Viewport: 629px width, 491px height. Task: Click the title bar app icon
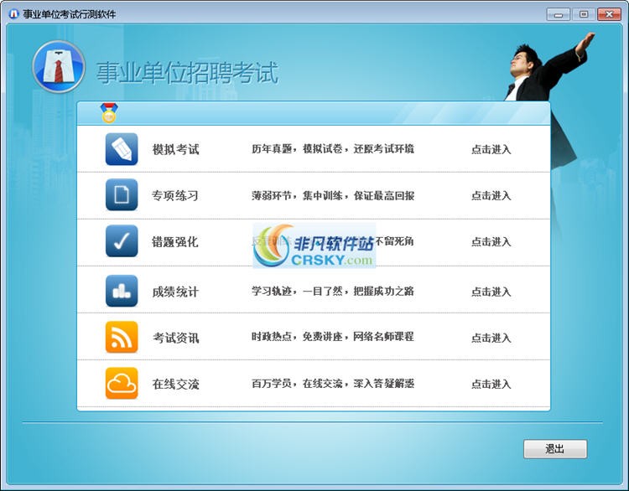click(x=13, y=14)
